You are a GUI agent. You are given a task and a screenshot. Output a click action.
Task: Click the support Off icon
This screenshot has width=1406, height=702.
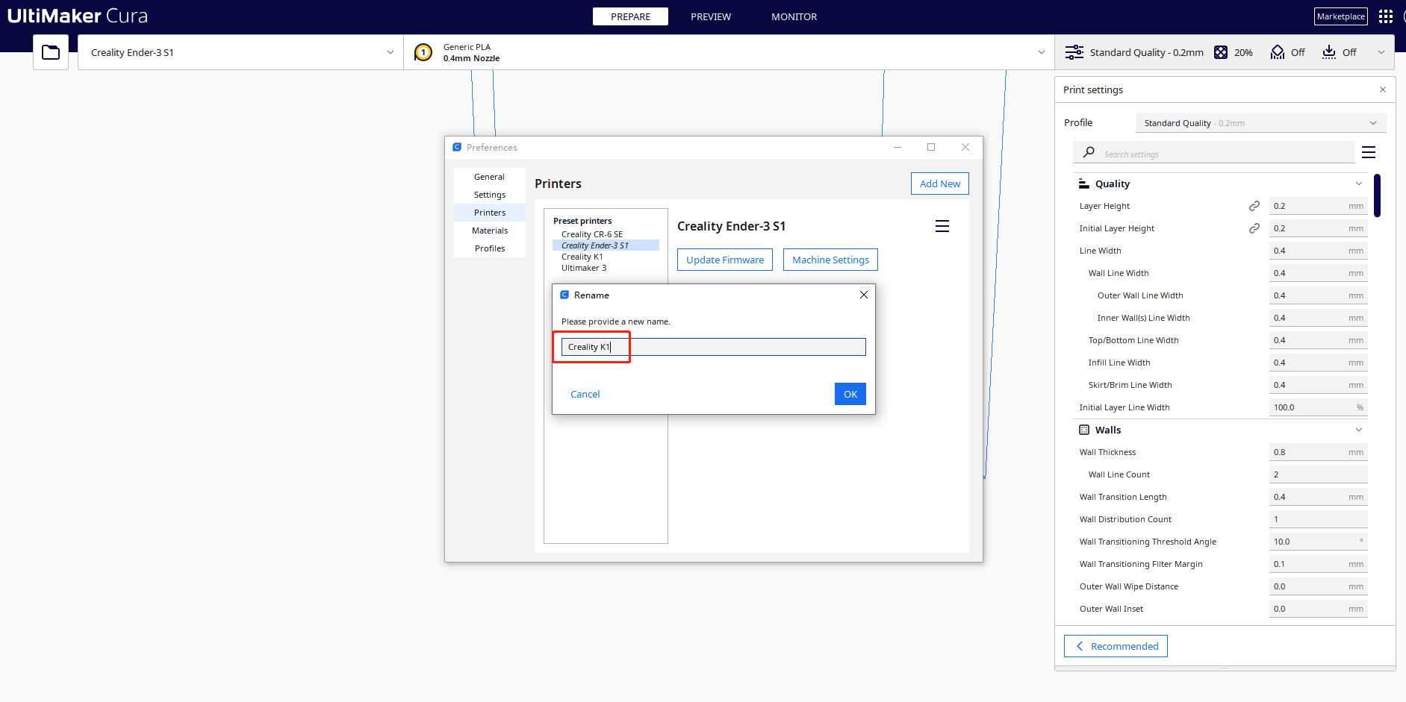pyautogui.click(x=1278, y=52)
